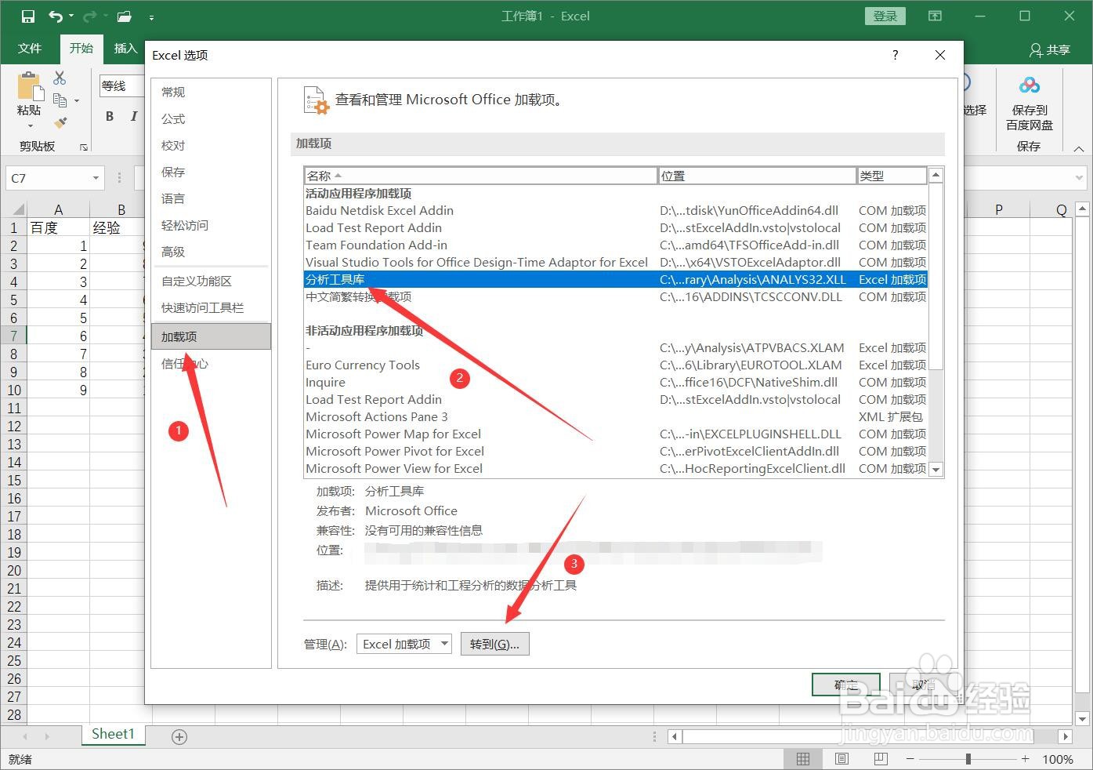Screen dimensions: 1093x770
Task: Open clipboard group dialog launcher
Action: [83, 147]
